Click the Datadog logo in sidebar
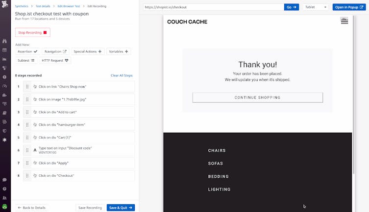 coord(4,4)
